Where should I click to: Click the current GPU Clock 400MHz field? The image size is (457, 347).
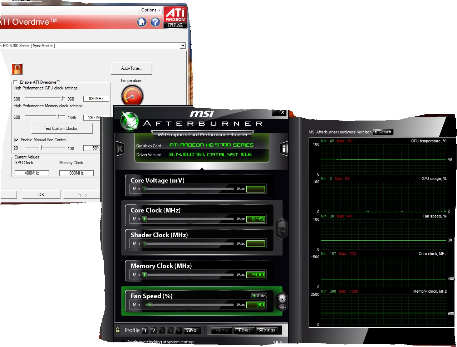pos(32,173)
